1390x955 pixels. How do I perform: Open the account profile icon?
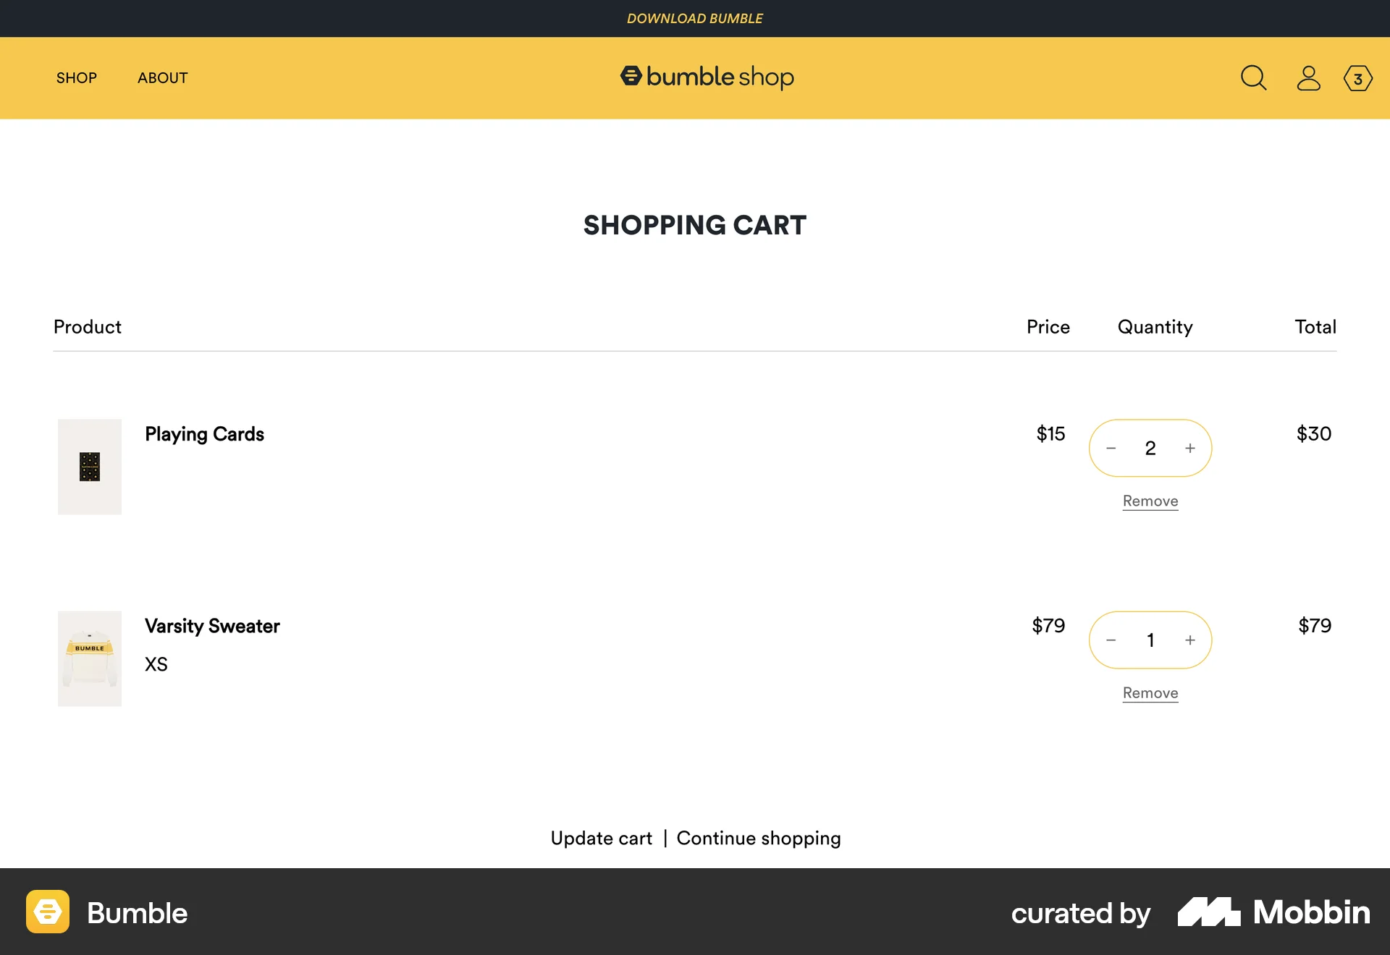(x=1308, y=78)
